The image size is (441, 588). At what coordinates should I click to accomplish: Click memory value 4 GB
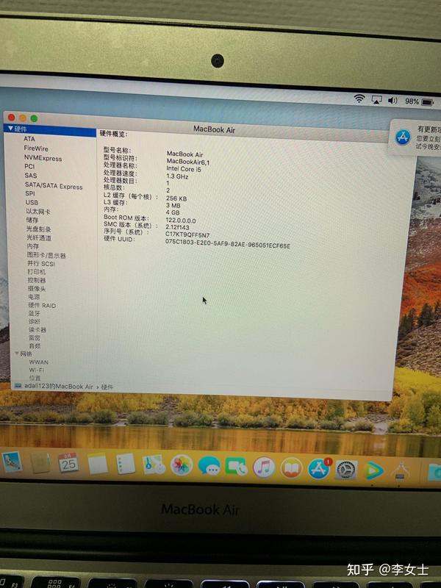coord(173,212)
